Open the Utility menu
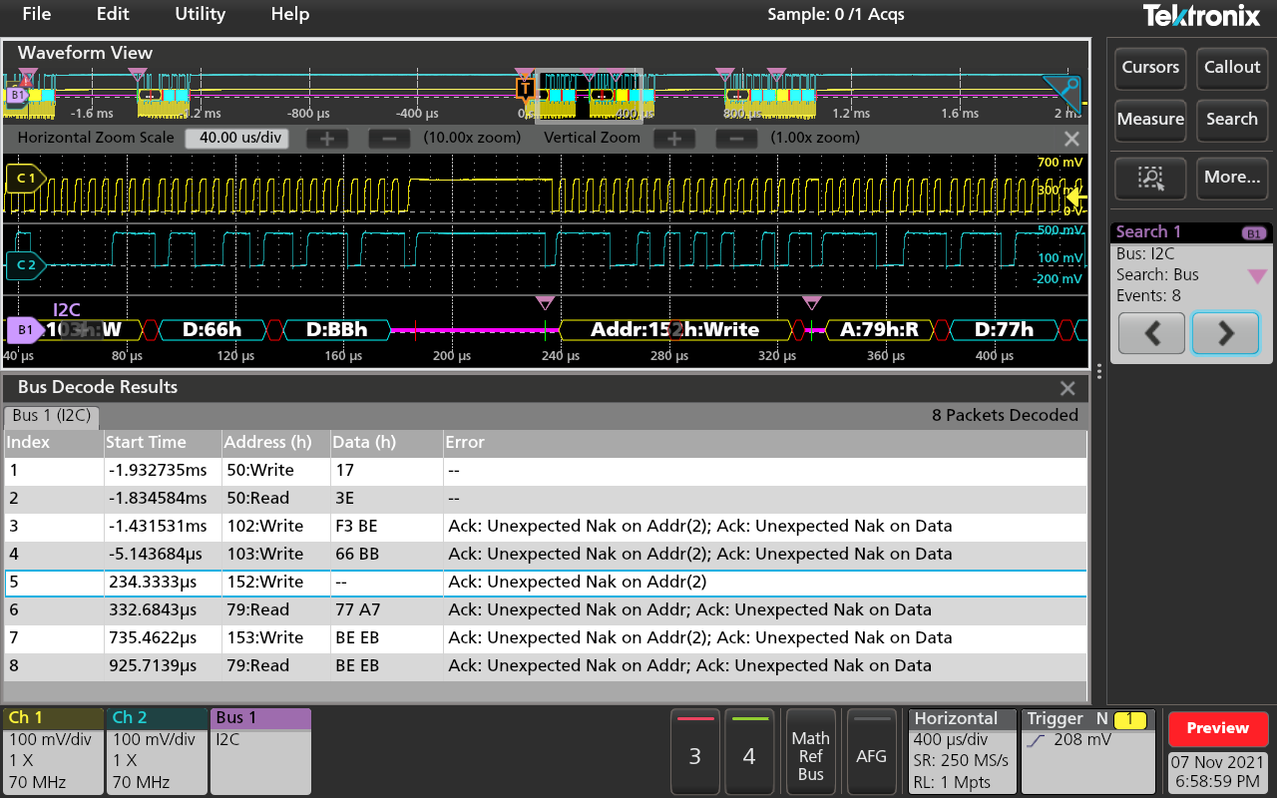This screenshot has width=1277, height=798. (199, 15)
